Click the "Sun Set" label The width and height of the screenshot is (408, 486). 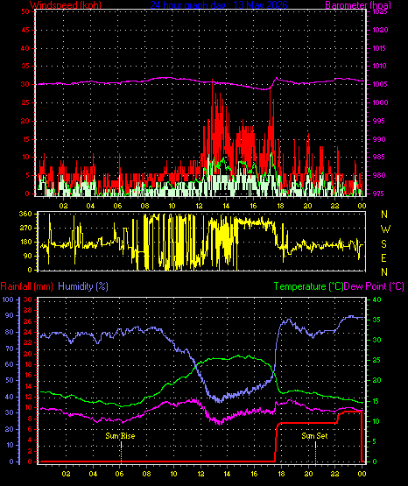pos(314,436)
